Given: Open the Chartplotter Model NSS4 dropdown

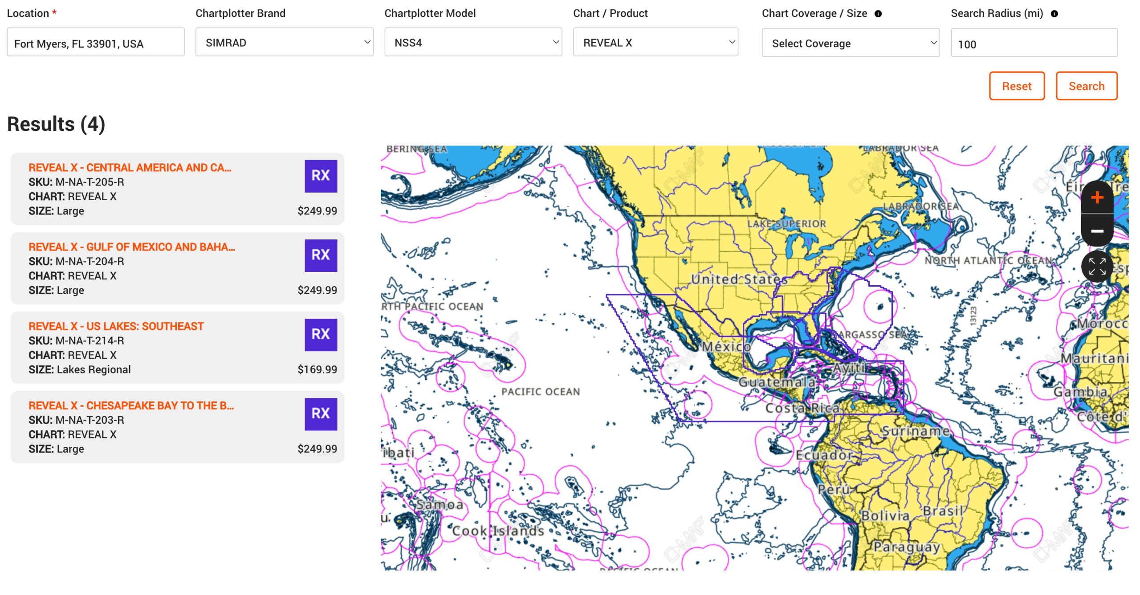Looking at the screenshot, I should click(472, 43).
